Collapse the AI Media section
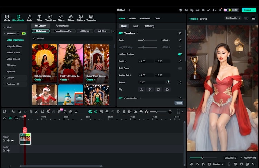 tap(4, 34)
